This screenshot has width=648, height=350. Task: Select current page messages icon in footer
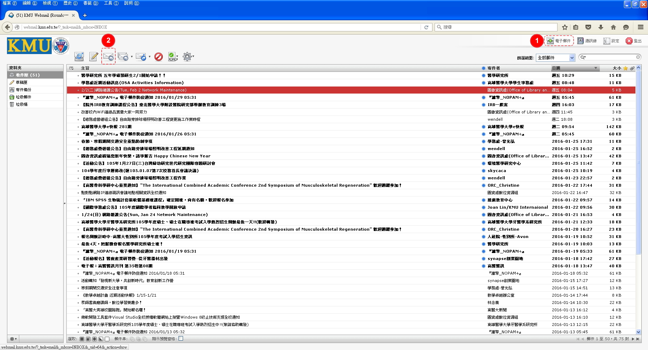click(88, 339)
